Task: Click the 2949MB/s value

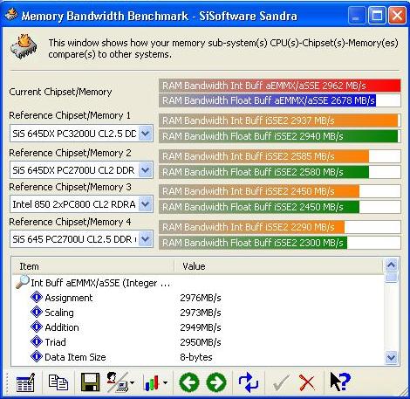Action: coord(201,327)
